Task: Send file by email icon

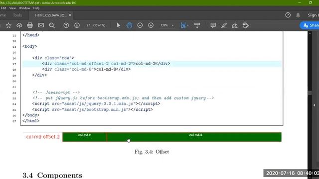Action: pos(41,25)
